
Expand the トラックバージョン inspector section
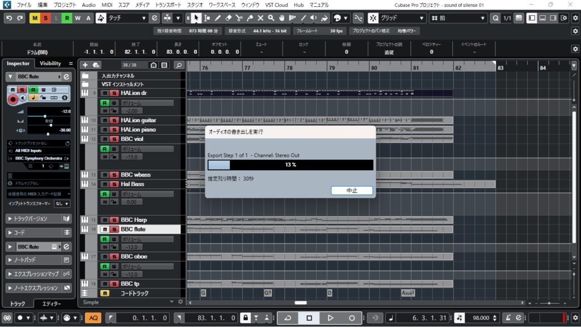pyautogui.click(x=34, y=218)
